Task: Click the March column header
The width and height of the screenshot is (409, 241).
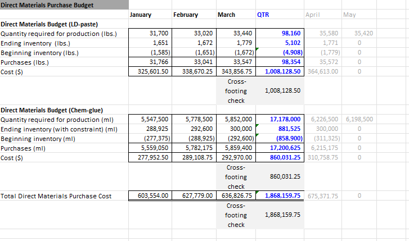Action: pyautogui.click(x=236, y=15)
